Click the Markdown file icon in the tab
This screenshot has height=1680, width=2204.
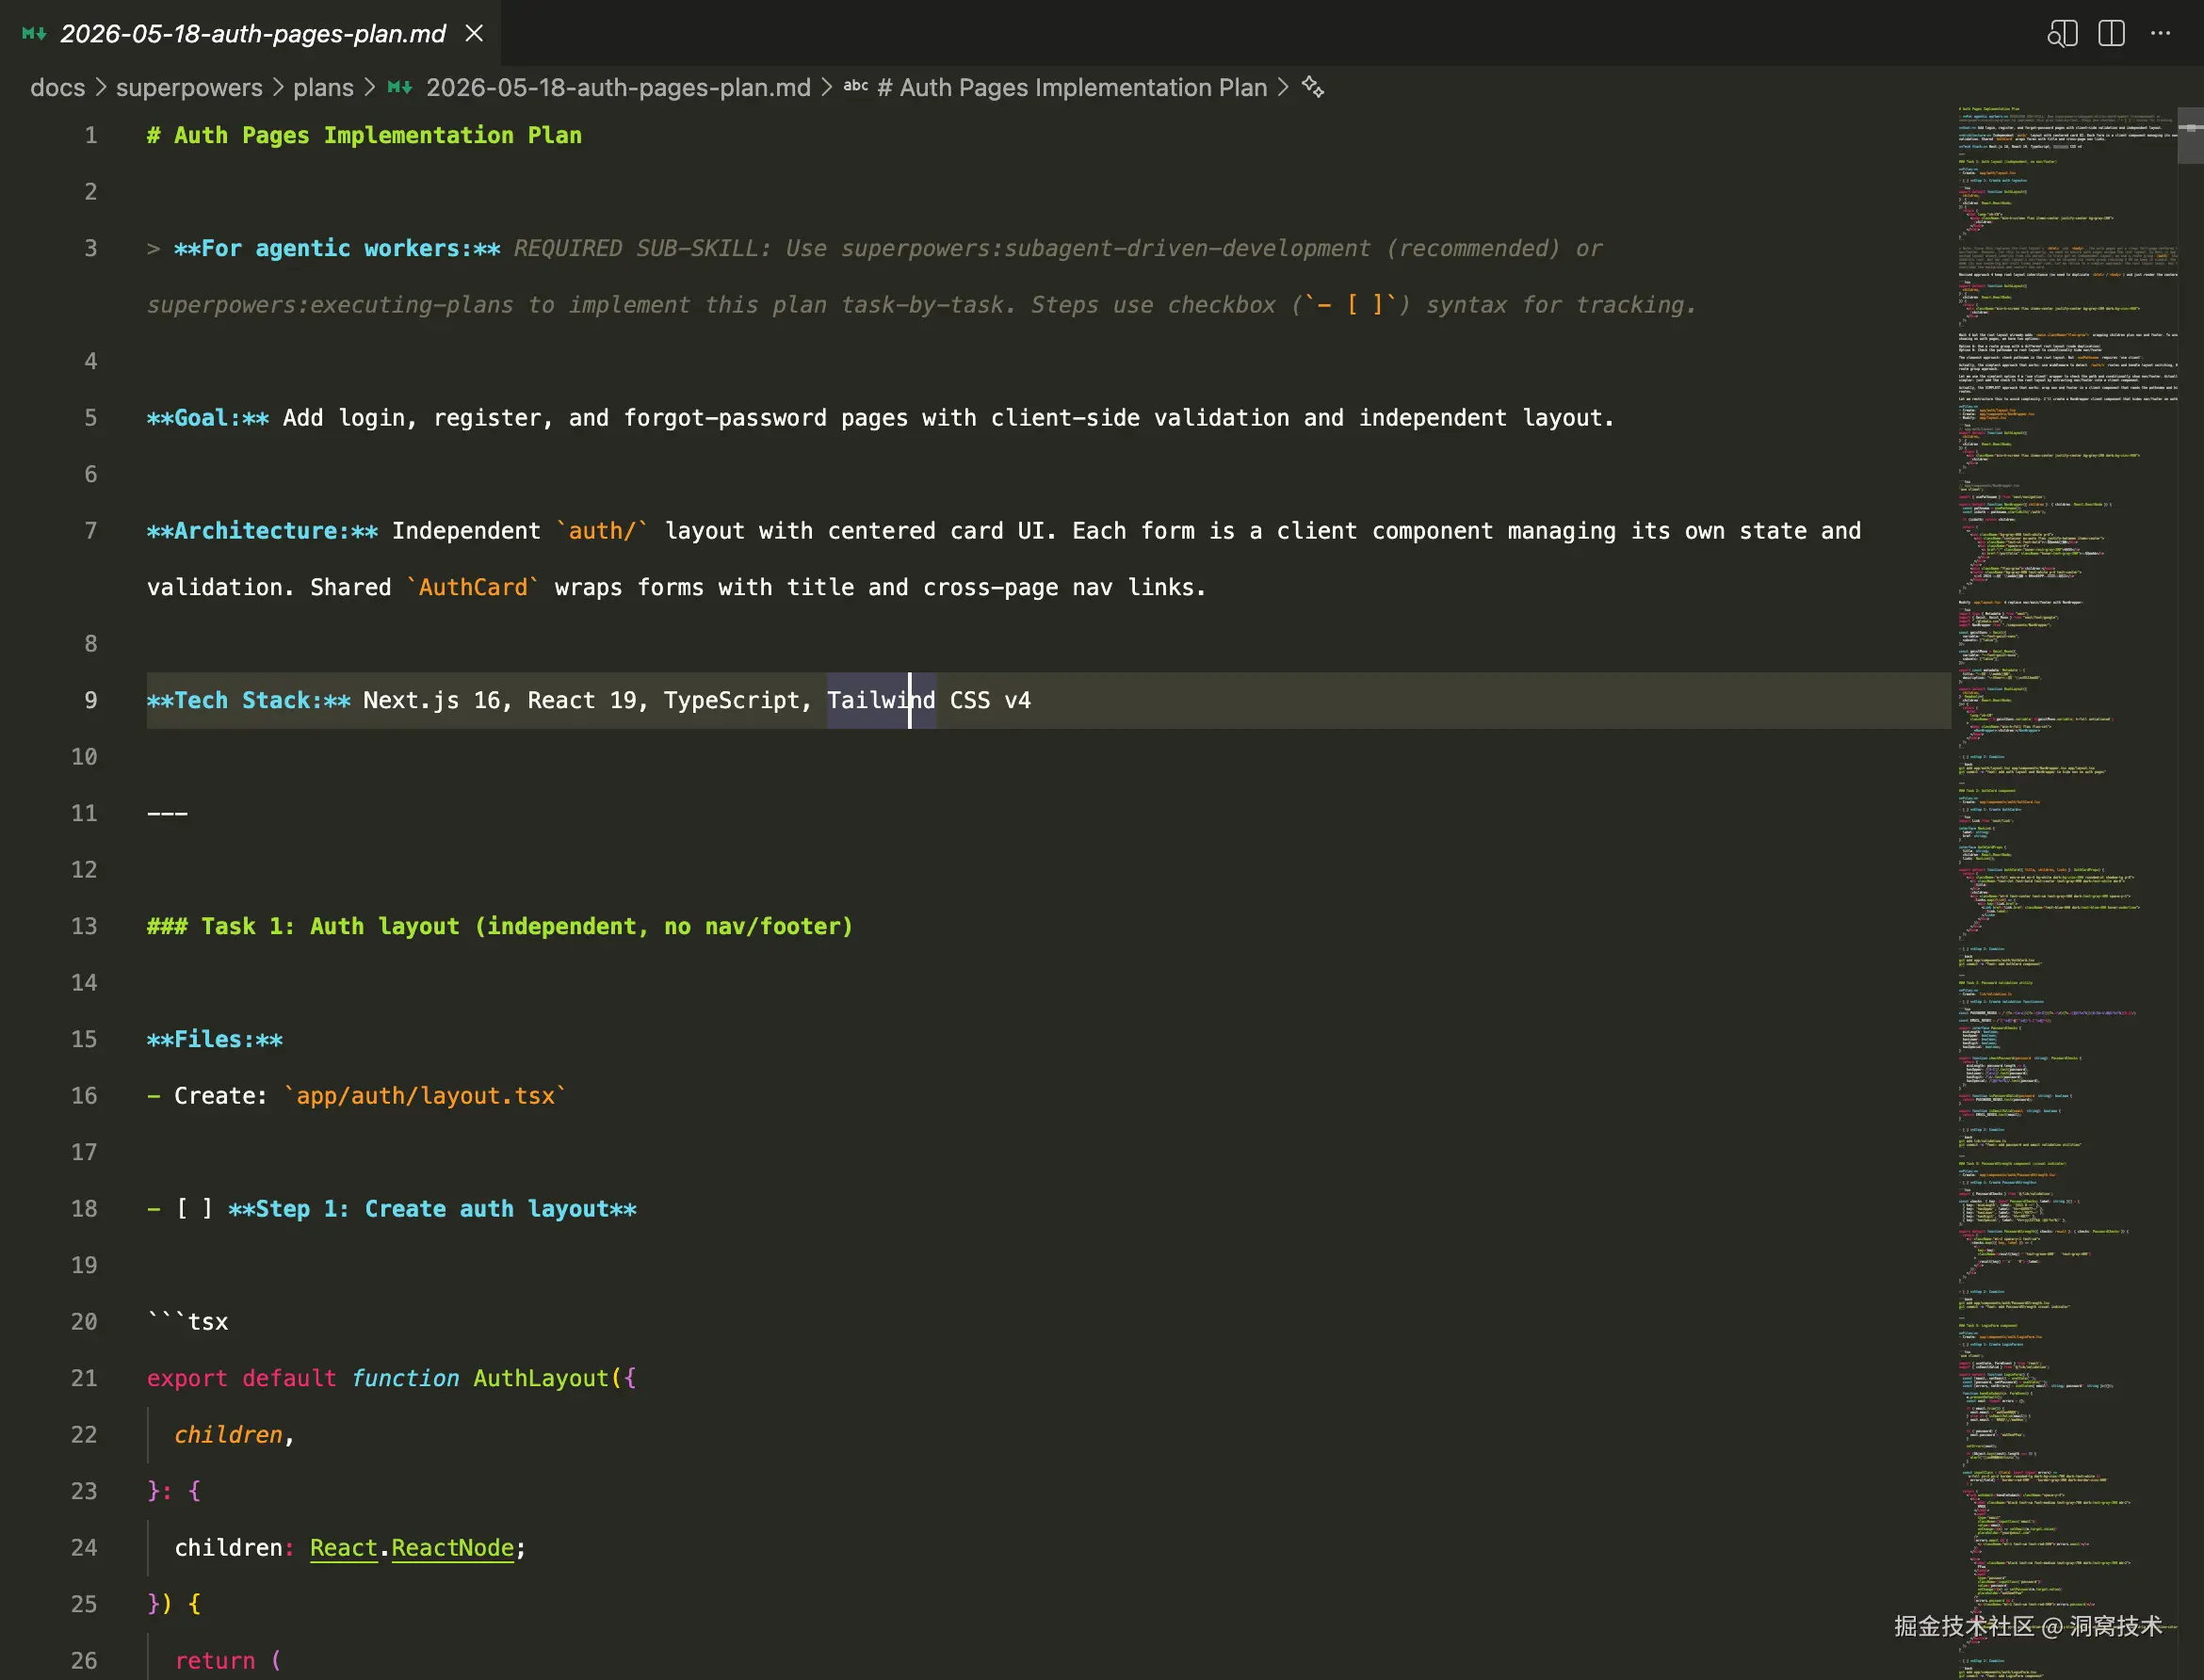pos(34,33)
